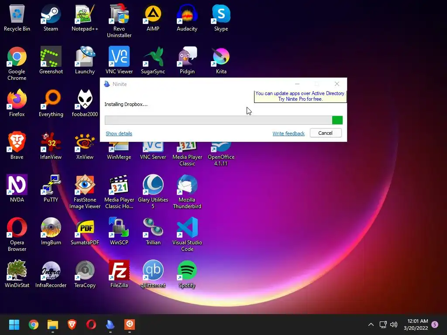Click the IrfanView desktop shortcut
Screen dimensions: 447x335
coord(51,146)
